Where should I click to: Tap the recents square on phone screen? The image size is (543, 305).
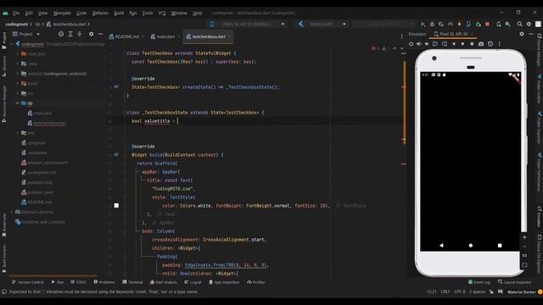pyautogui.click(x=500, y=246)
